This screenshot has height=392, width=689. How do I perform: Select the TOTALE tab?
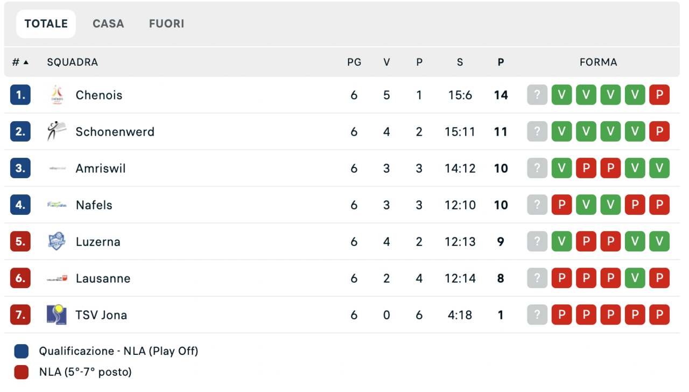[x=46, y=24]
